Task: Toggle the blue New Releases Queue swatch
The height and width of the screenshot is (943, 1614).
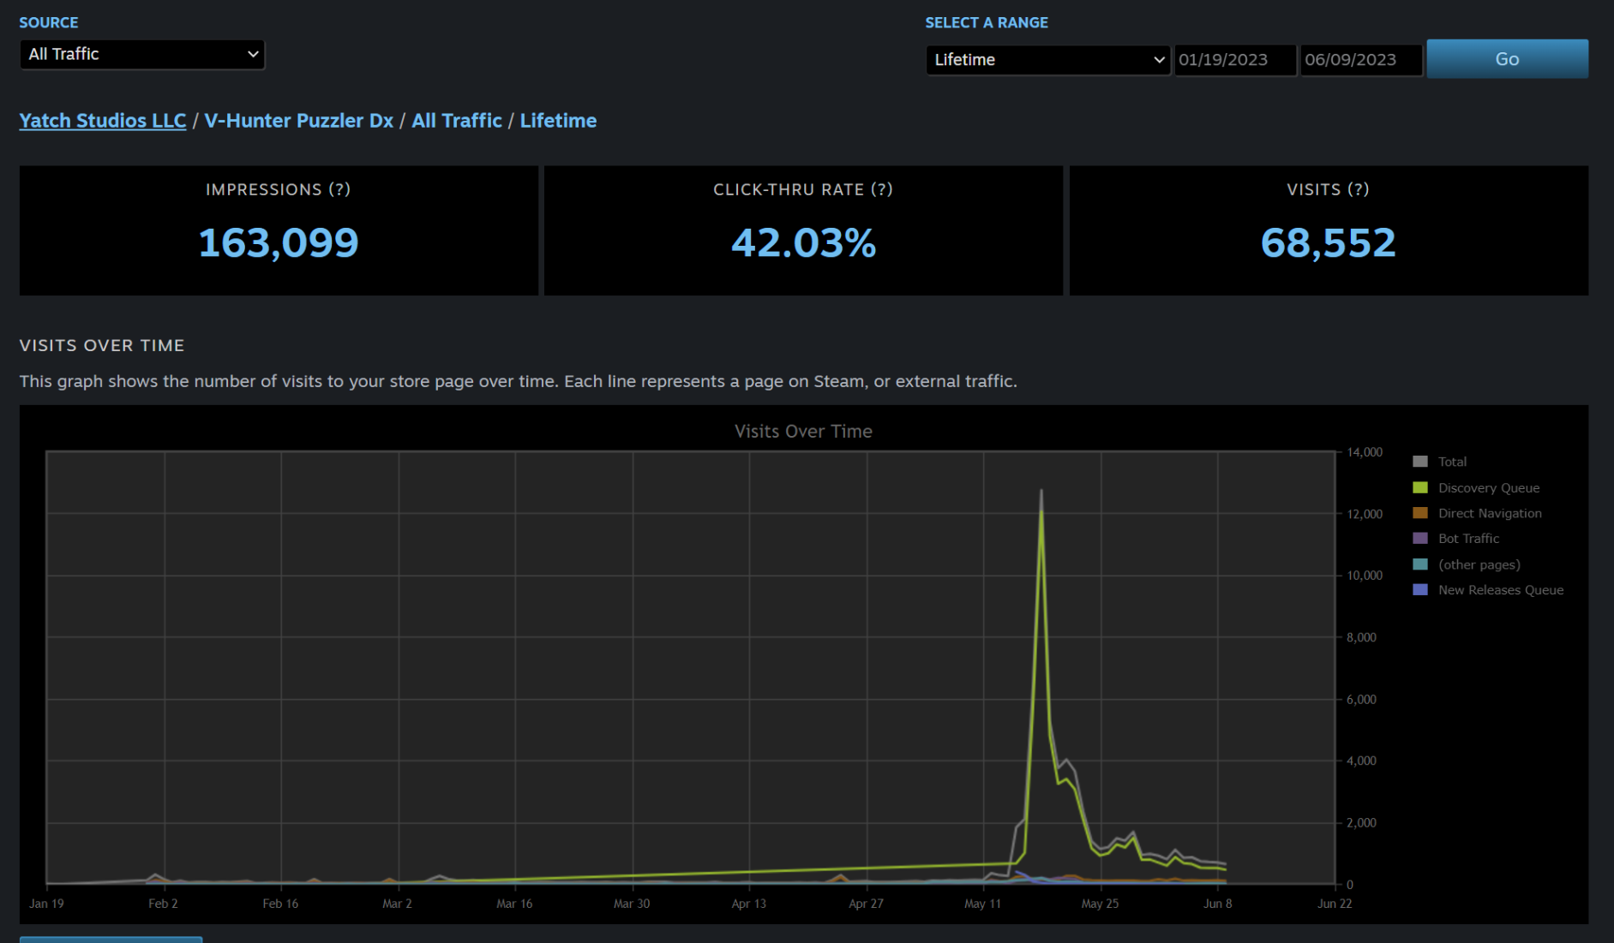Action: click(1420, 590)
